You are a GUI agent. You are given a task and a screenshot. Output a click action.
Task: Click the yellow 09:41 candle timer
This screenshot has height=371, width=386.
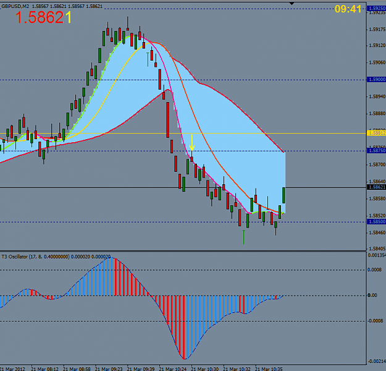[x=348, y=9]
